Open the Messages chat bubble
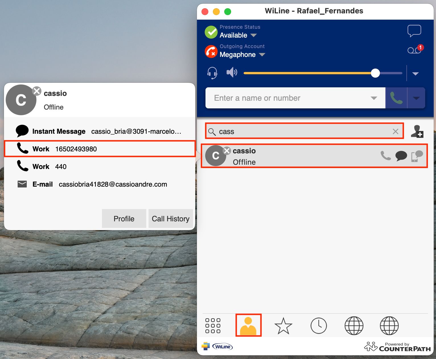Viewport: 436px width, 359px height. tap(414, 30)
